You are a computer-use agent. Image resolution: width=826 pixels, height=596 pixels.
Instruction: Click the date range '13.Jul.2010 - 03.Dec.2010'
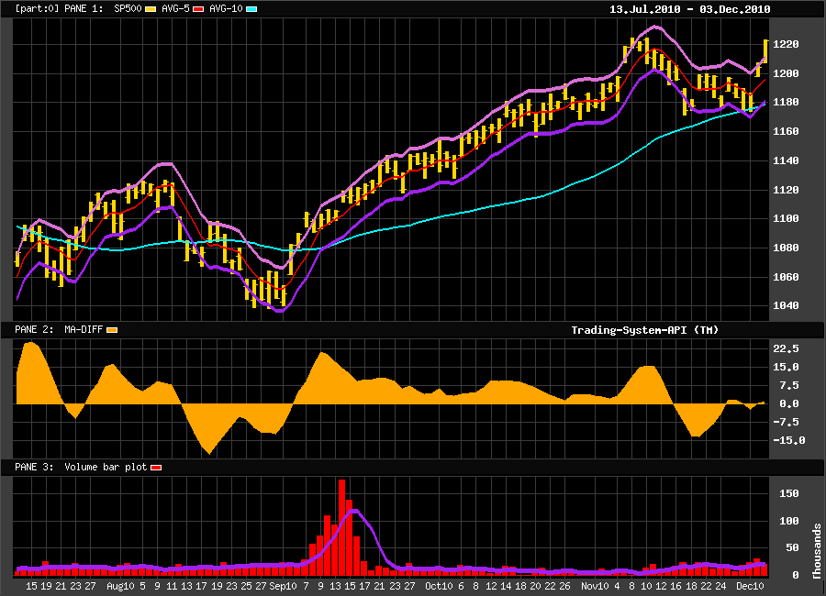pyautogui.click(x=689, y=9)
